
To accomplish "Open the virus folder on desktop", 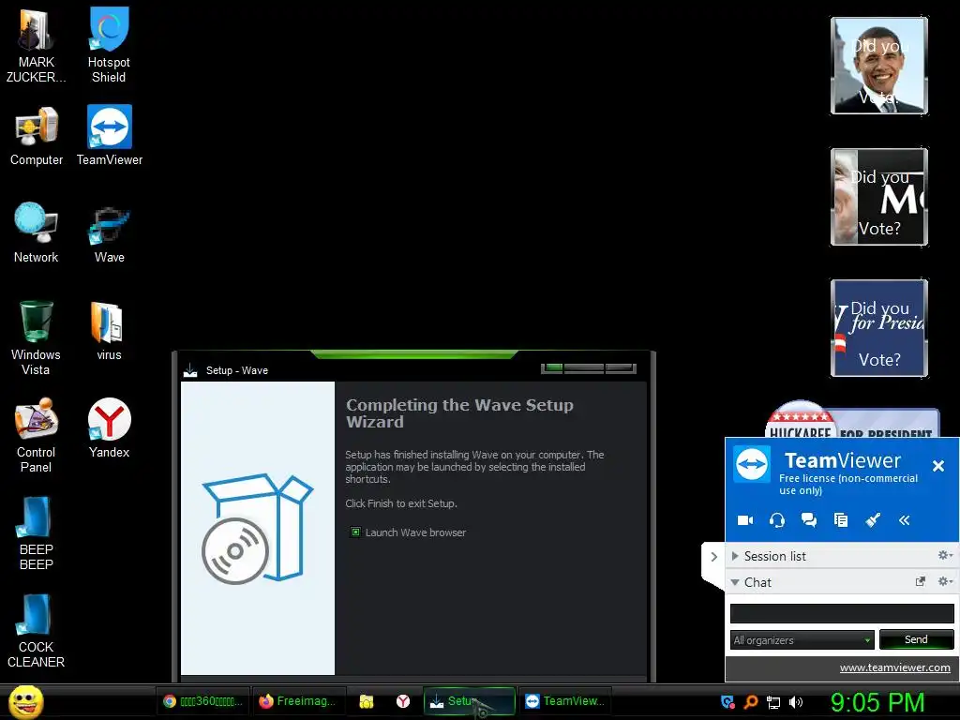I will [x=109, y=331].
